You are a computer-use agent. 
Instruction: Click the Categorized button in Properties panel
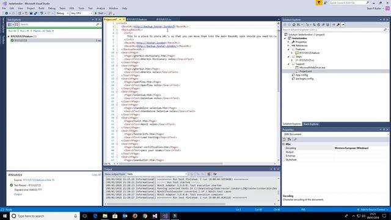pos(284,139)
